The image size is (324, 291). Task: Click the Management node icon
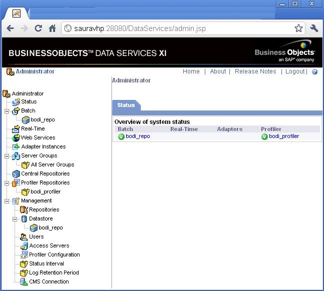point(16,201)
